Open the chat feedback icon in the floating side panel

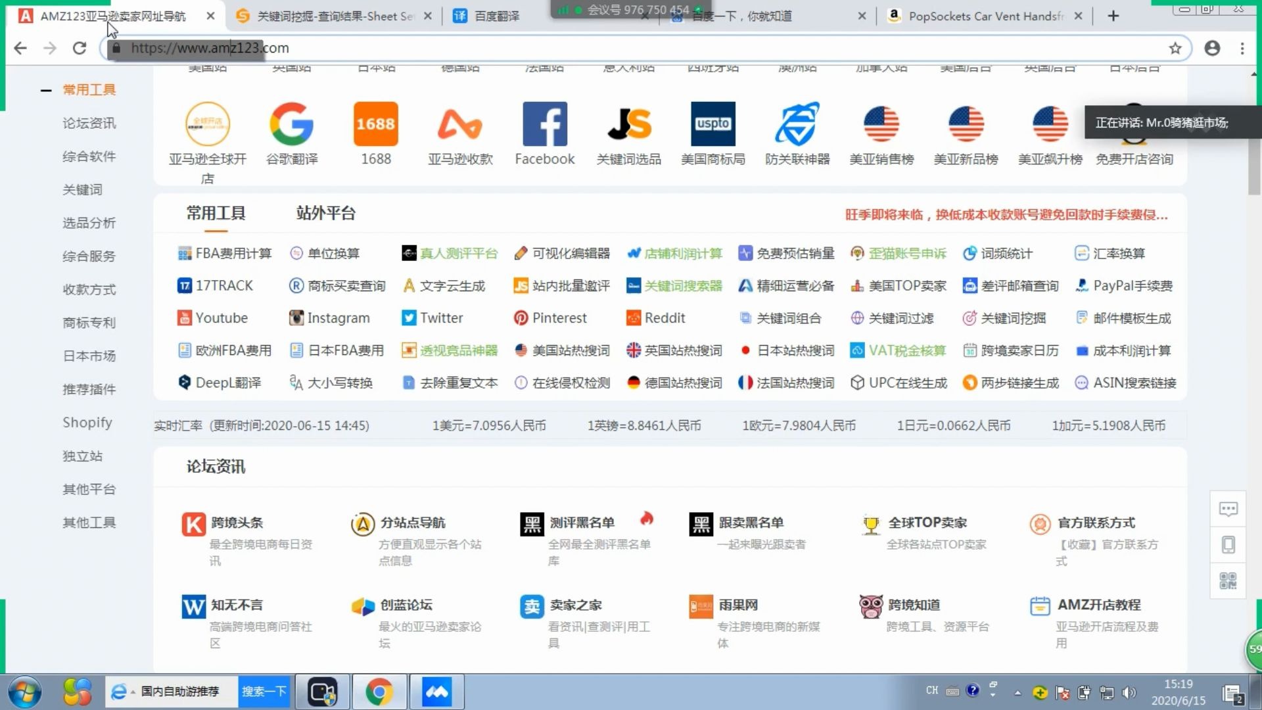1228,509
